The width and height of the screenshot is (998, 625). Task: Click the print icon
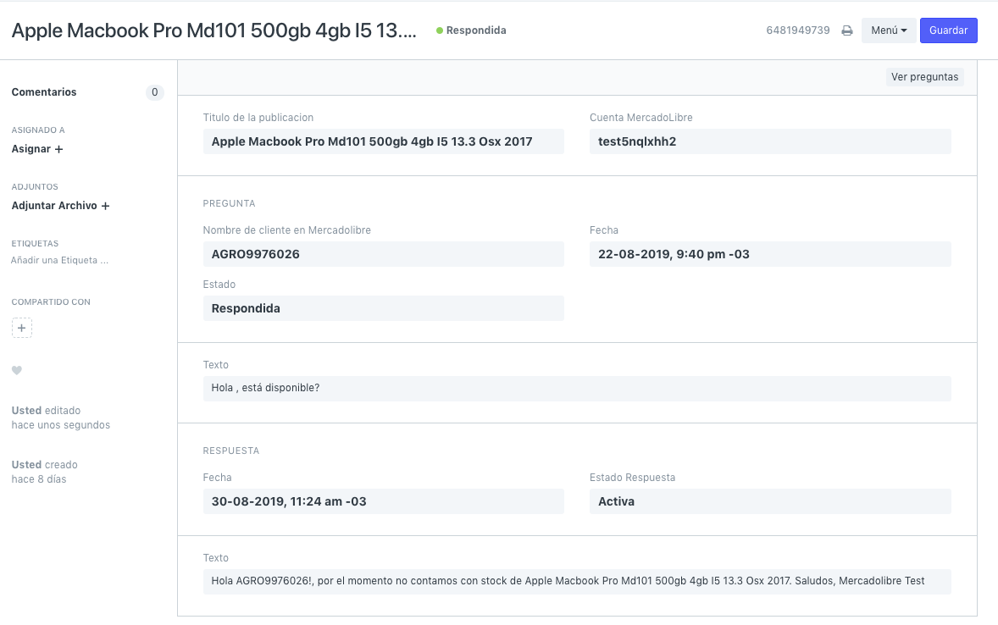point(846,30)
